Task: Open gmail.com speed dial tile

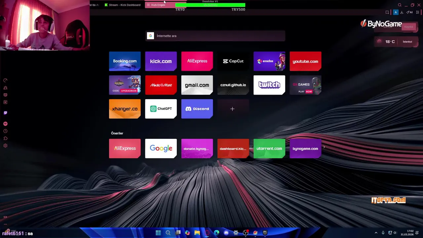Action: click(x=197, y=85)
